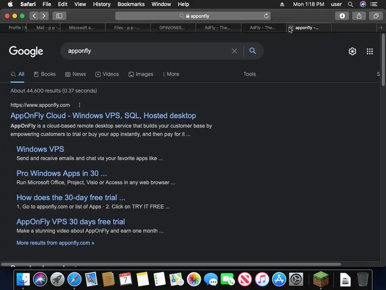Open Finder from the Dock
The image size is (386, 290).
pyautogui.click(x=23, y=279)
